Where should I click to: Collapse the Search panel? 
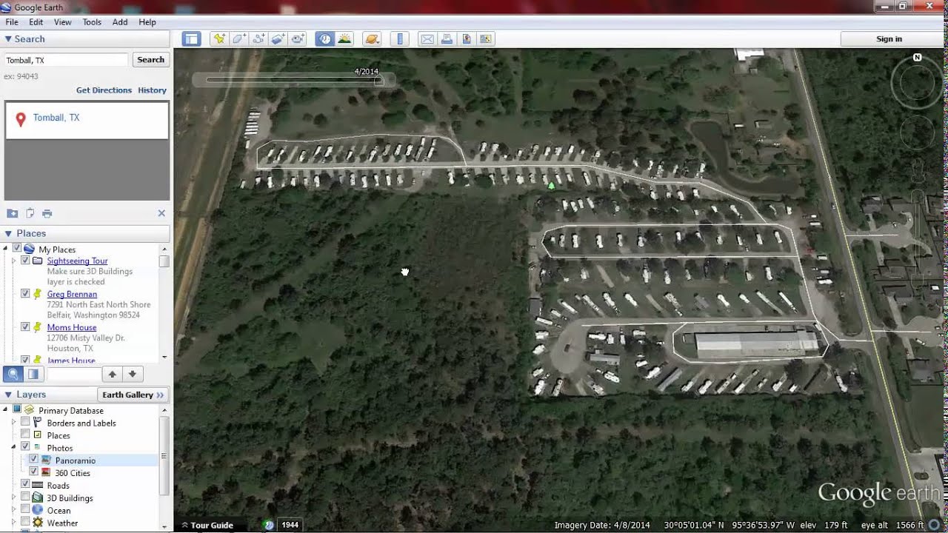click(x=8, y=39)
